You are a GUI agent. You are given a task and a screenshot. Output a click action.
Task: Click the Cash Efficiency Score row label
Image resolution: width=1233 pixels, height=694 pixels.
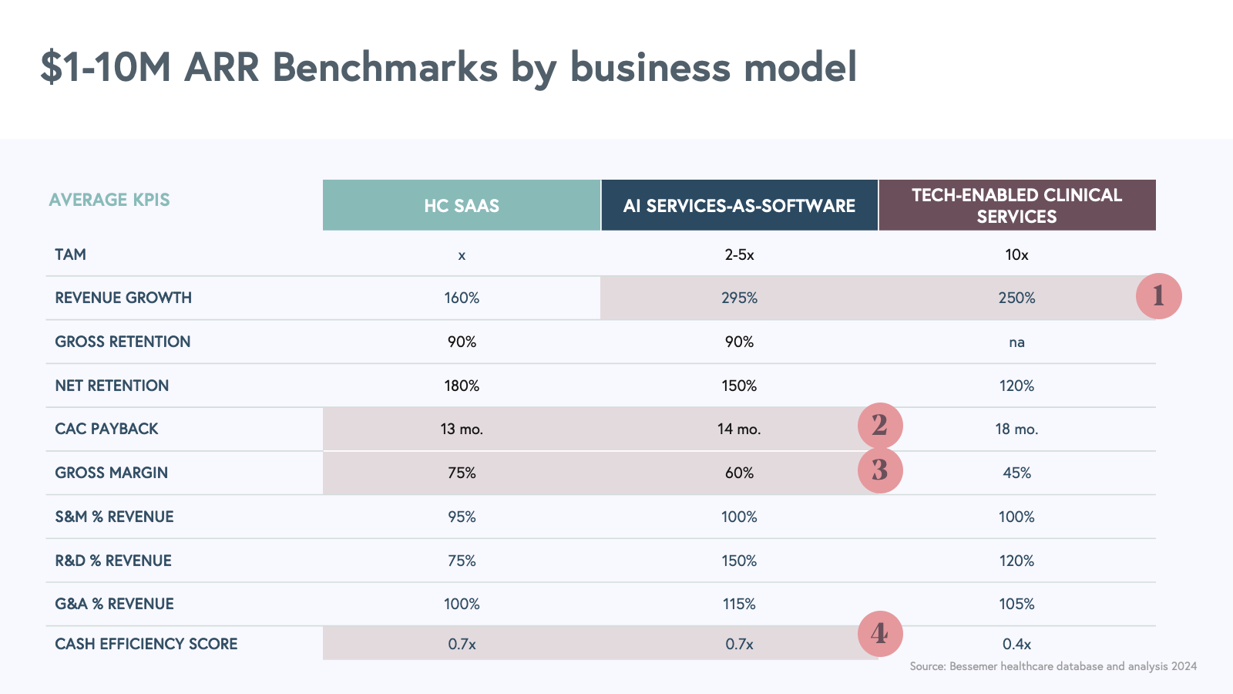(146, 644)
